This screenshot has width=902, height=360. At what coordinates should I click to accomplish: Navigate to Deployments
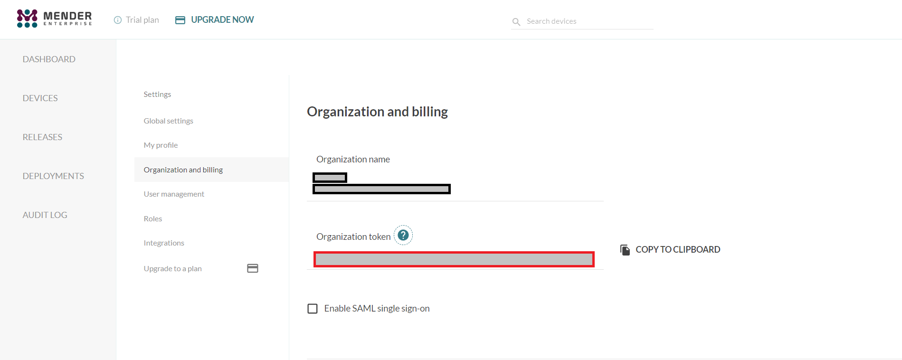[x=53, y=176]
